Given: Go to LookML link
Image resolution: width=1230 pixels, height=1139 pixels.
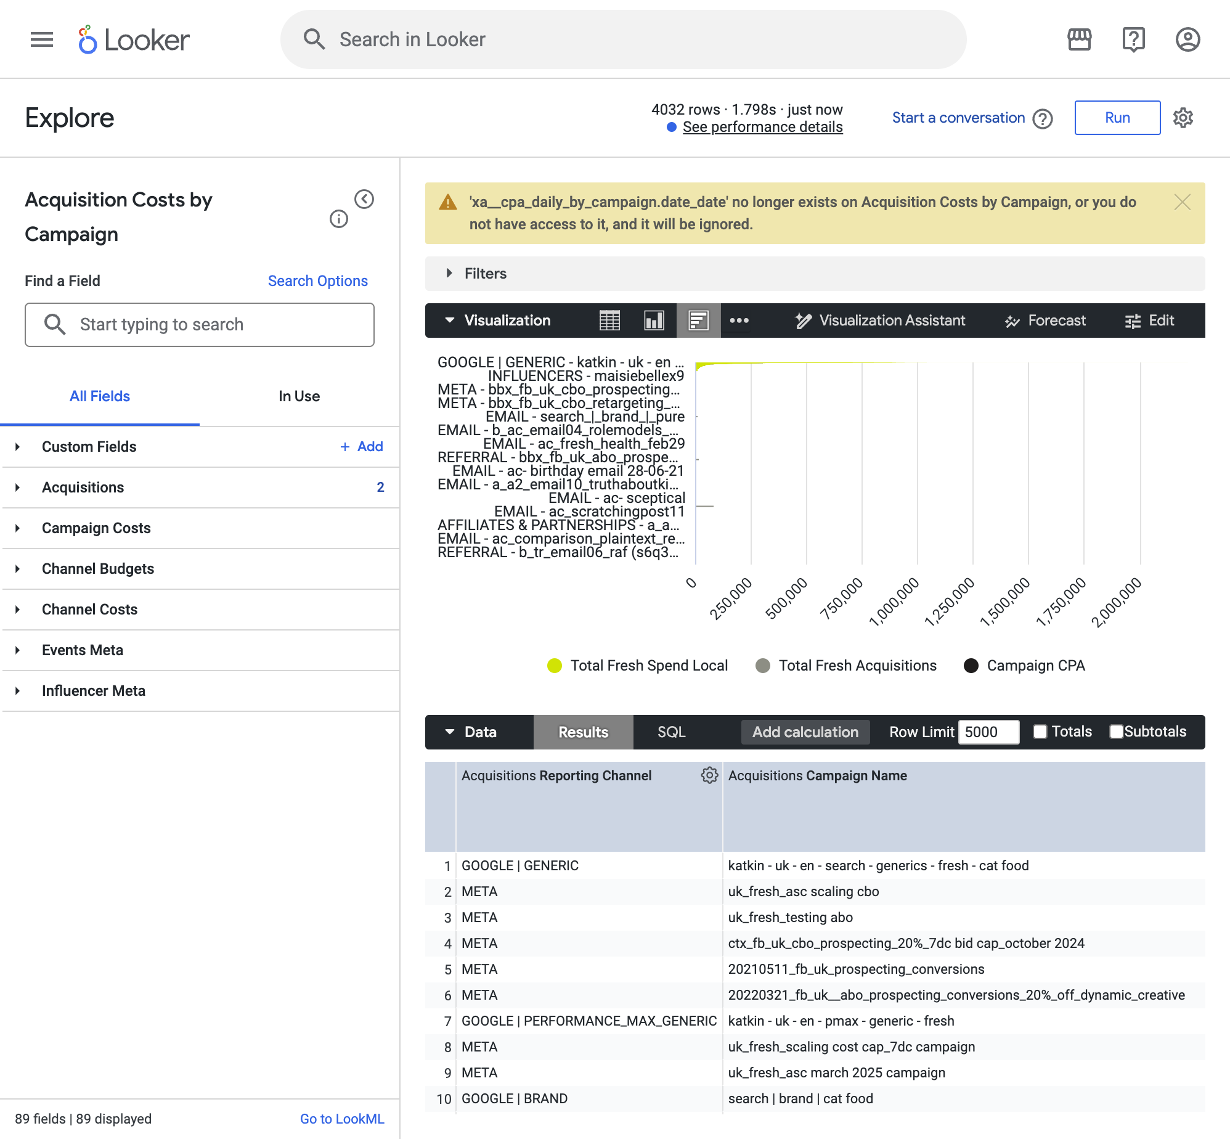Looking at the screenshot, I should 342,1119.
